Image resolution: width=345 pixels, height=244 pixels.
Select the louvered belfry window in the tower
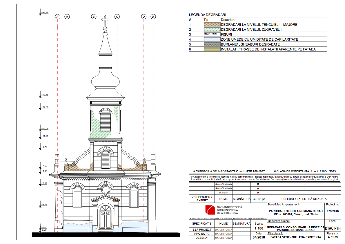click(x=105, y=121)
